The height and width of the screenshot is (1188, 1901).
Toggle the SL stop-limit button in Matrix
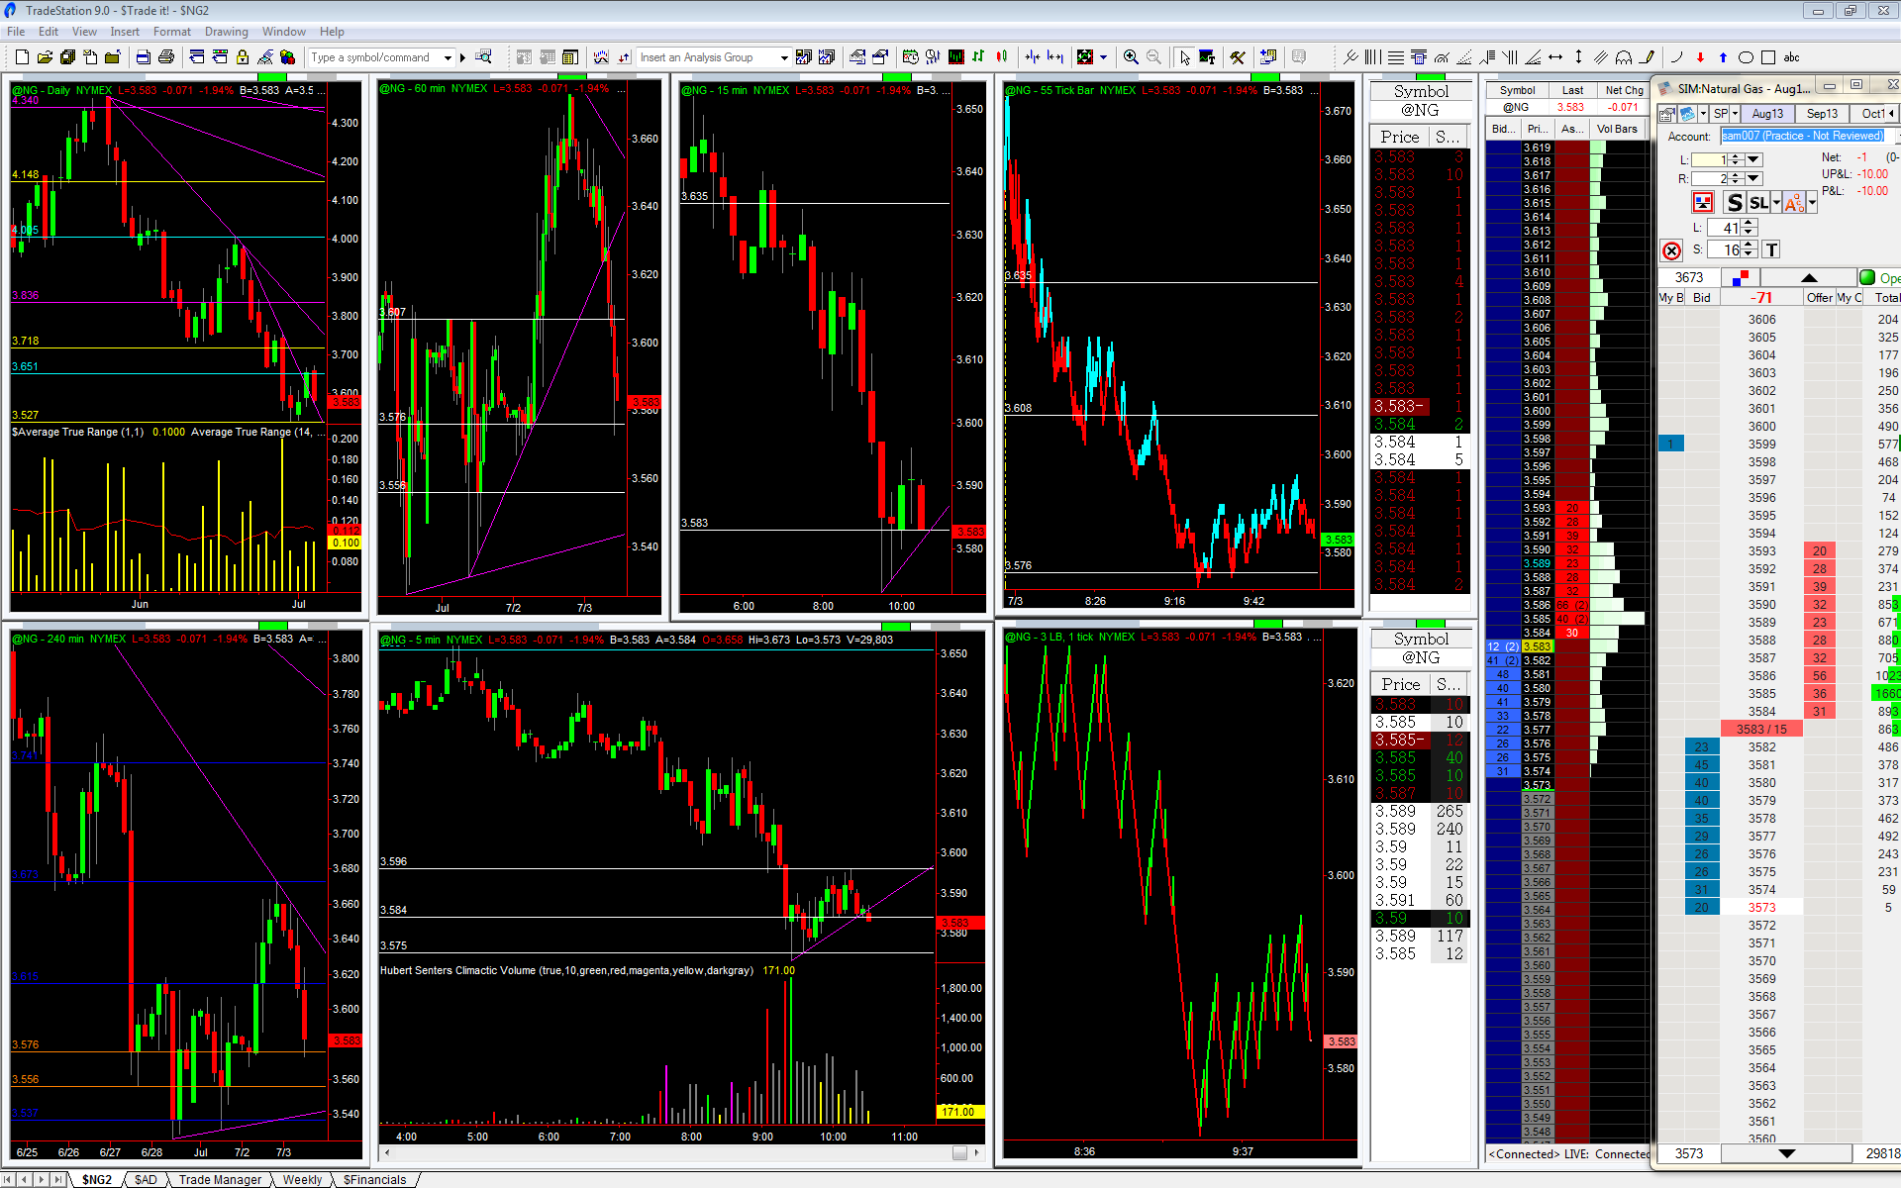click(x=1758, y=203)
